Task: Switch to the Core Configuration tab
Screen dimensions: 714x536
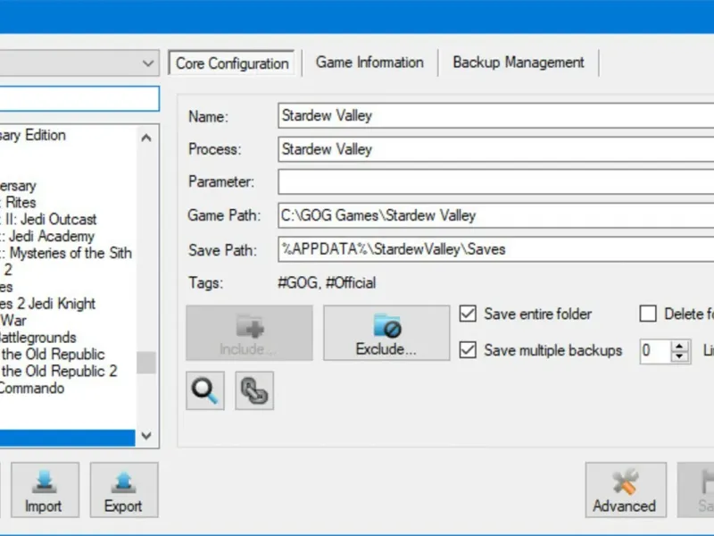Action: (x=232, y=63)
